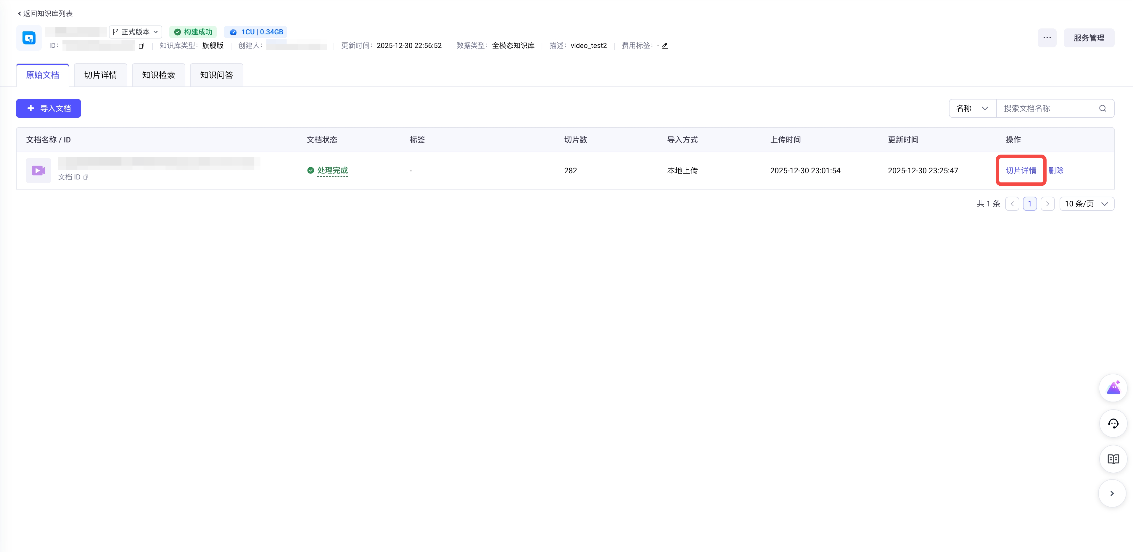The width and height of the screenshot is (1133, 552).
Task: Click the search magnifier icon
Action: 1102,108
